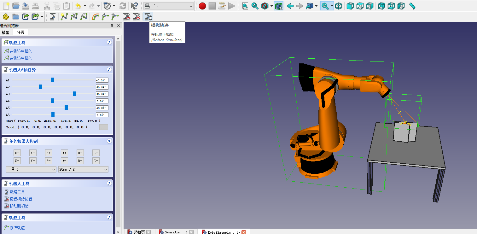Switch to top view cube
The width and height of the screenshot is (477, 234).
(360, 6)
